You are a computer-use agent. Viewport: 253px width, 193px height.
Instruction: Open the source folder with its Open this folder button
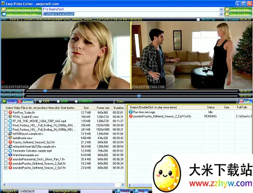[x=238, y=9]
